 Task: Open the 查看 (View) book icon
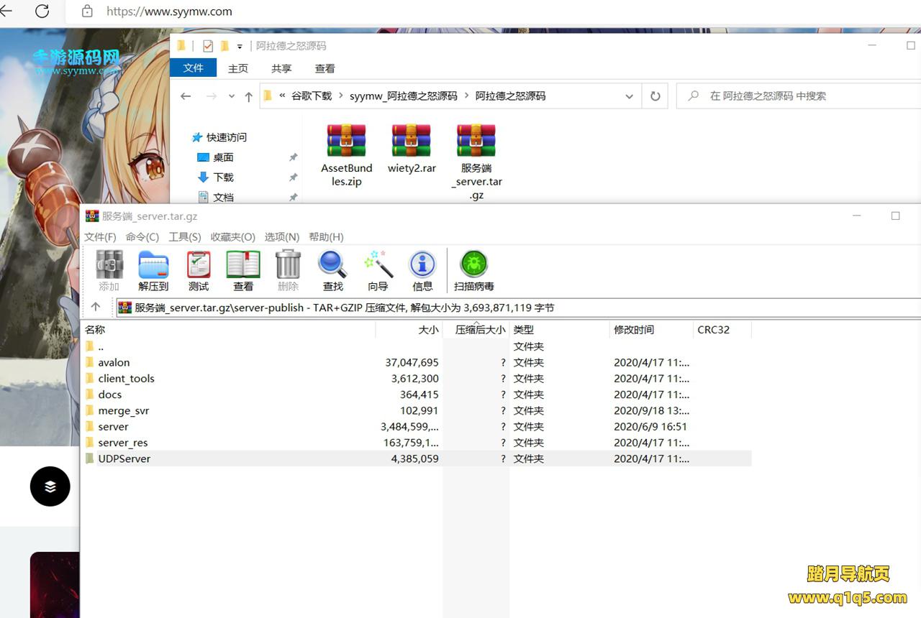click(x=243, y=270)
